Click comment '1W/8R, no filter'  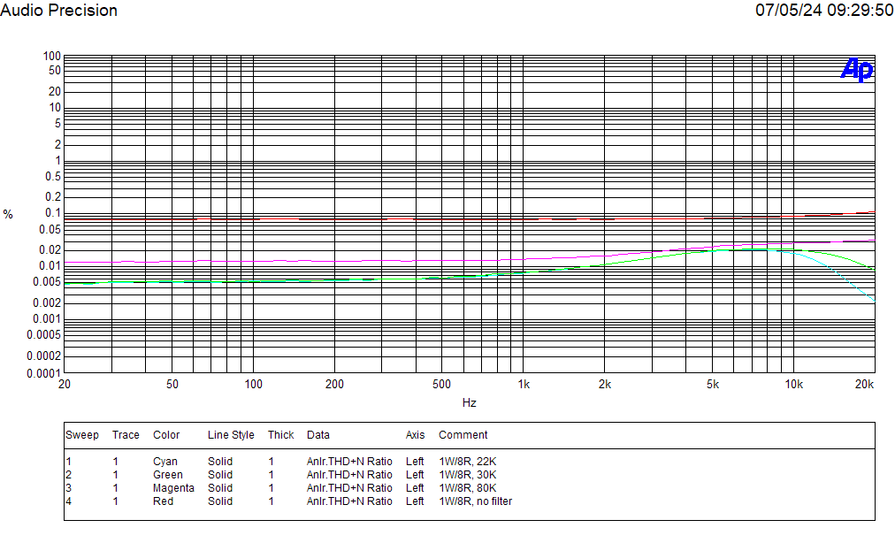click(476, 501)
